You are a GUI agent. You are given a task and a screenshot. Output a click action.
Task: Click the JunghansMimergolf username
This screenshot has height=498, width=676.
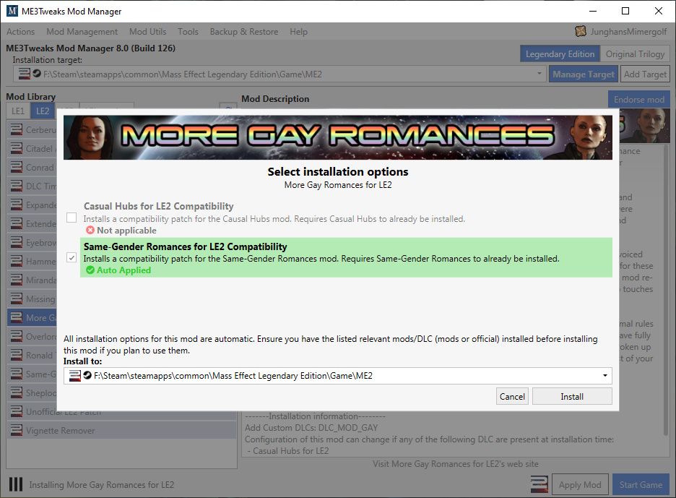pos(628,32)
